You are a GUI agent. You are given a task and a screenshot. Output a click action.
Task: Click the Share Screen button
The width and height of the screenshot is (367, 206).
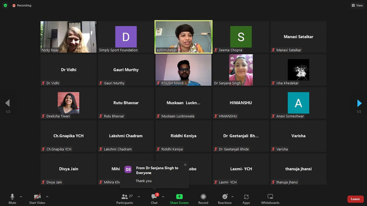pyautogui.click(x=179, y=199)
